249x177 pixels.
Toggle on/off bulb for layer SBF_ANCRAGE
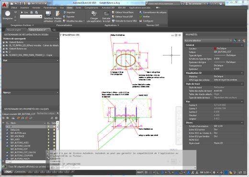(x=48, y=136)
